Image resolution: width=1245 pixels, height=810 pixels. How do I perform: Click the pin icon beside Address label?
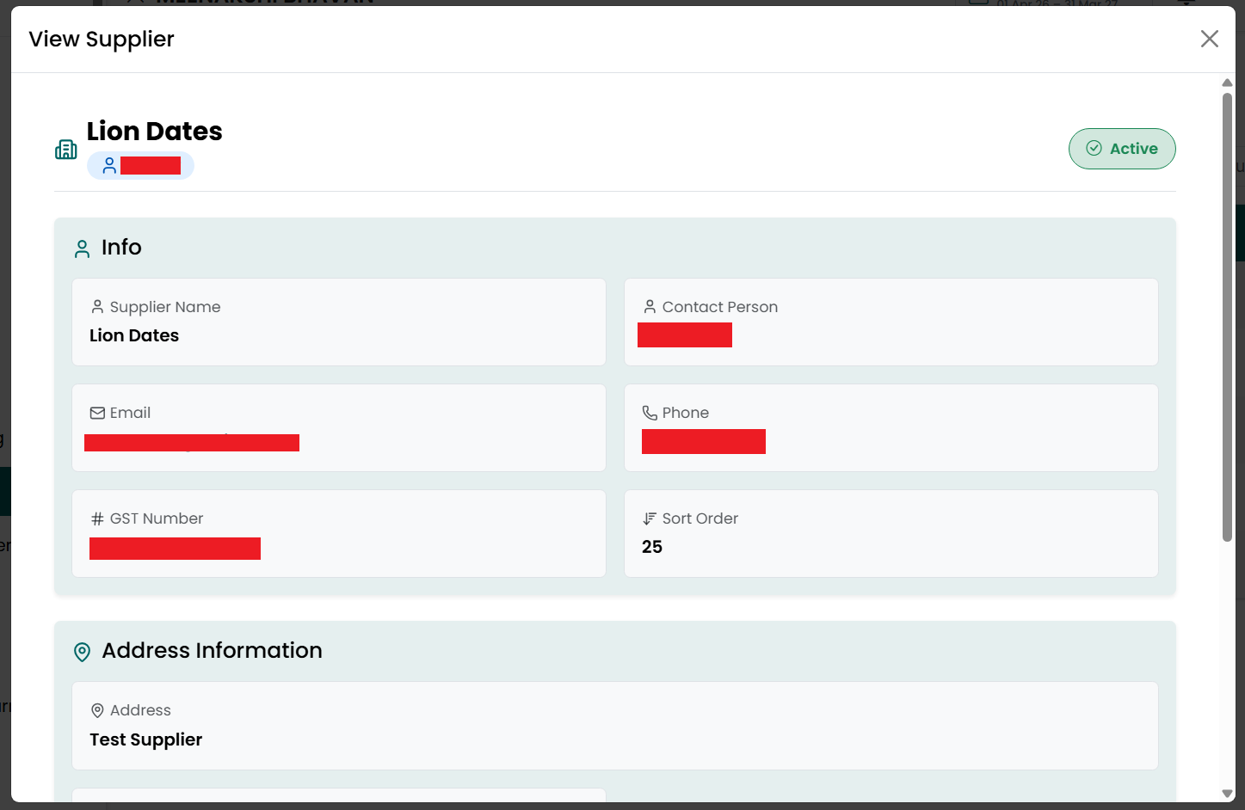click(97, 710)
